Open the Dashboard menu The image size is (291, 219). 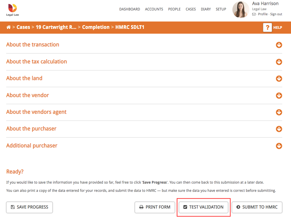tap(129, 9)
